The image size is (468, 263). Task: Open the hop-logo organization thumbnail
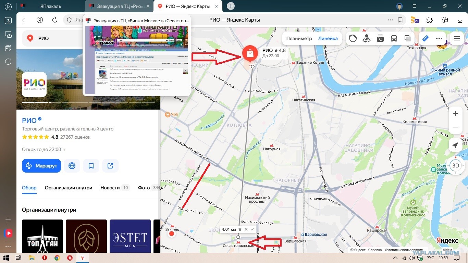(86, 236)
